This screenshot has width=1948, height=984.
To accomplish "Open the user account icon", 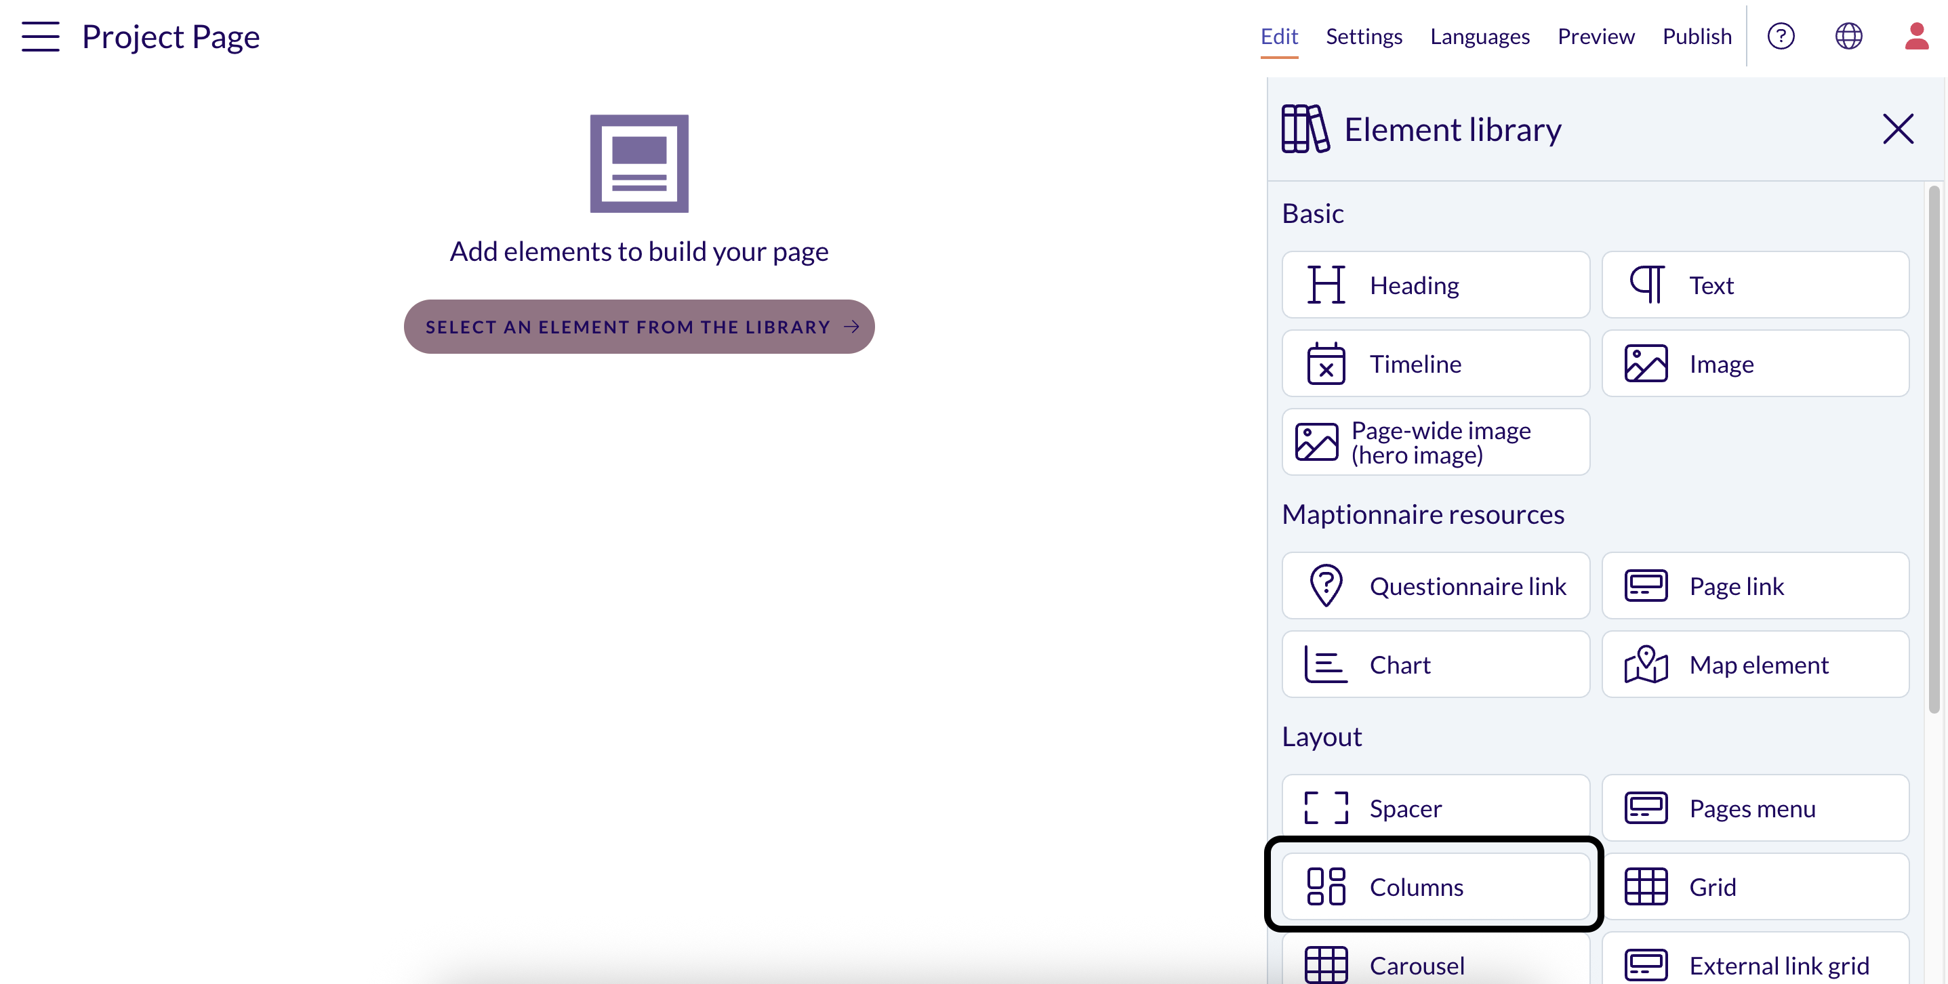I will (1916, 35).
